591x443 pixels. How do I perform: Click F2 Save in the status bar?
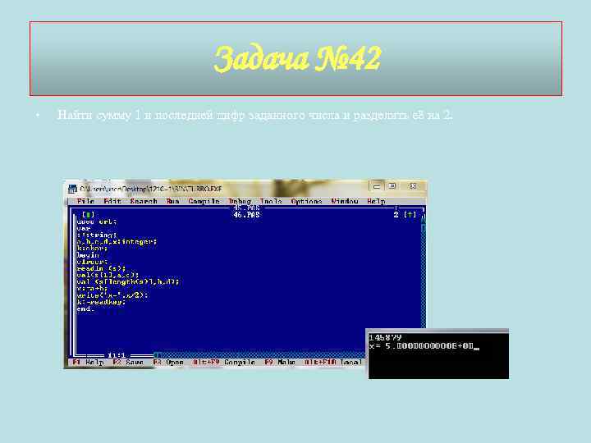pos(128,362)
